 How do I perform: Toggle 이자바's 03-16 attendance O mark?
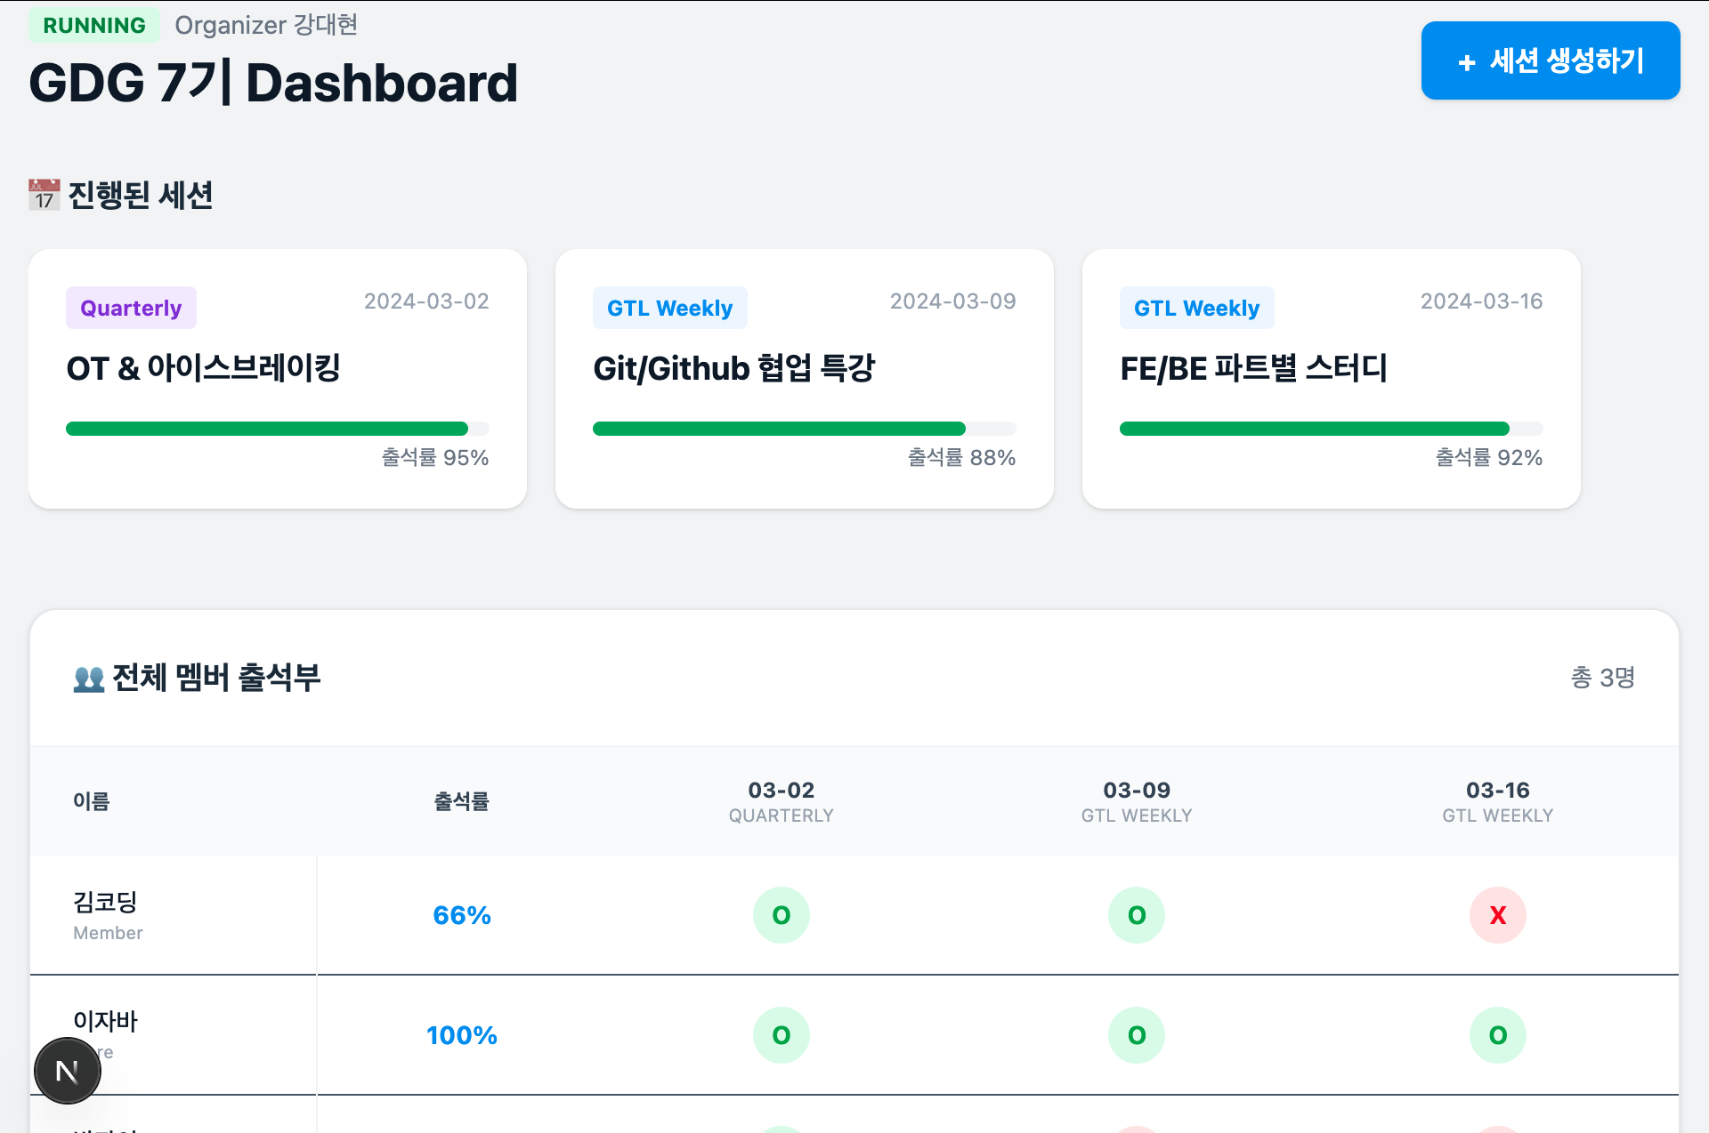1497,1035
